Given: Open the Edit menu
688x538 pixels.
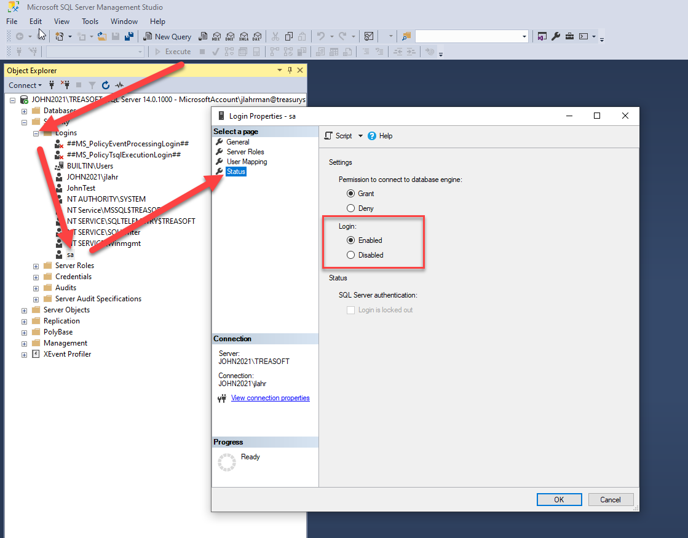Looking at the screenshot, I should click(x=36, y=22).
